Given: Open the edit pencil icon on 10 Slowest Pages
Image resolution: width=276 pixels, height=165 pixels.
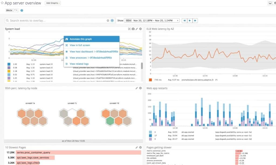Looking at the screenshot, I should (x=137, y=148).
